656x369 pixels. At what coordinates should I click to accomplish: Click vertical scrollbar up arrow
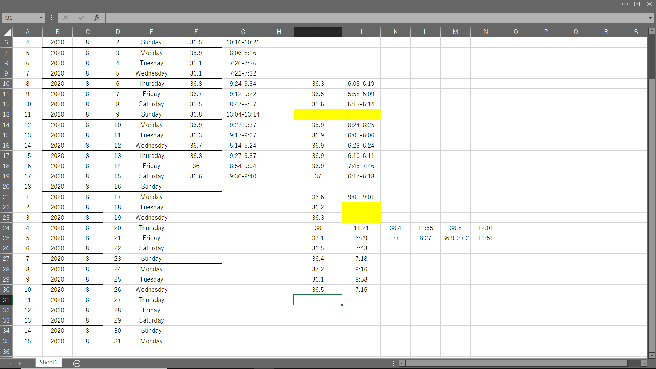tap(652, 31)
